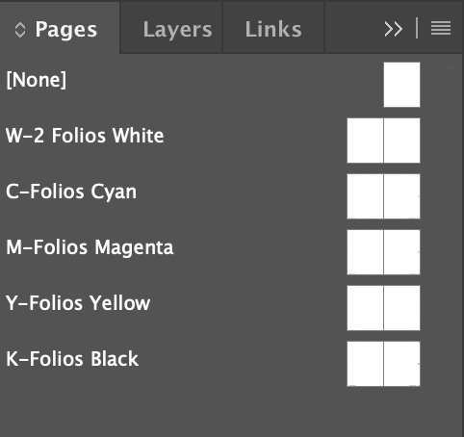
Task: Open the panel hamburger menu
Action: tap(441, 29)
